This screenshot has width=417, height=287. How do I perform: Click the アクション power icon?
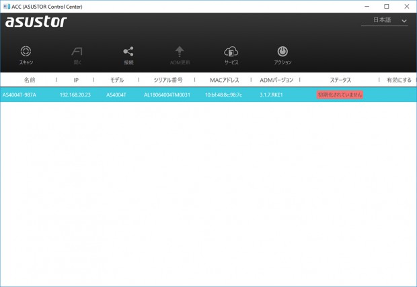tap(282, 51)
